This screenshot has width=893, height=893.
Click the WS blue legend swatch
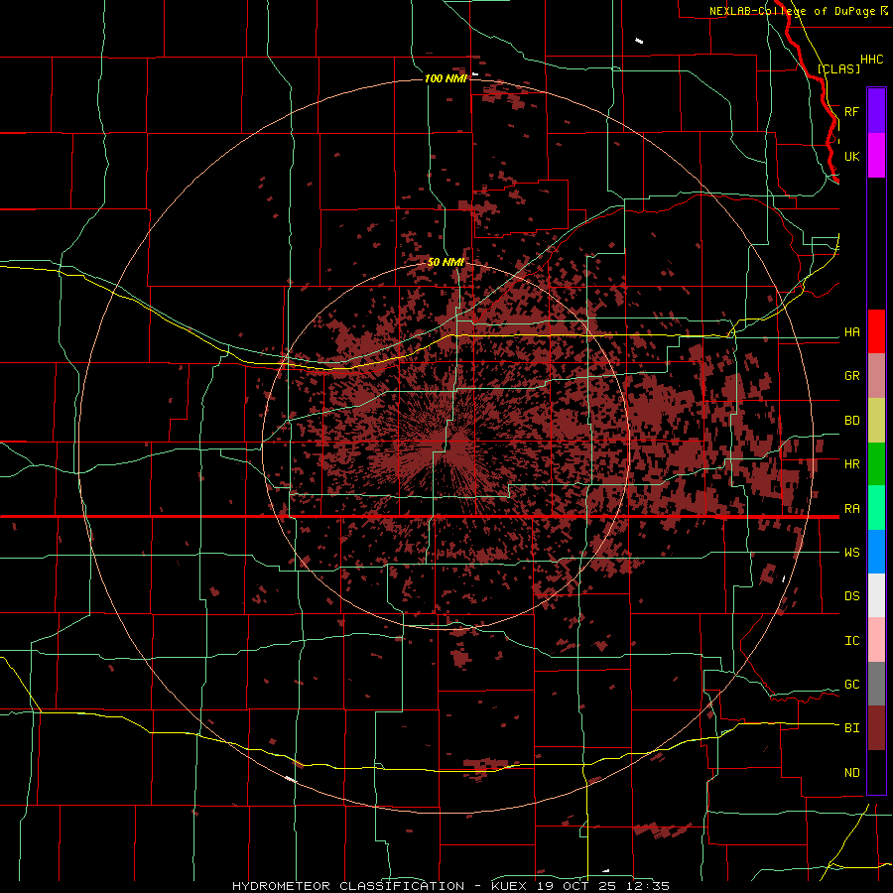point(876,552)
